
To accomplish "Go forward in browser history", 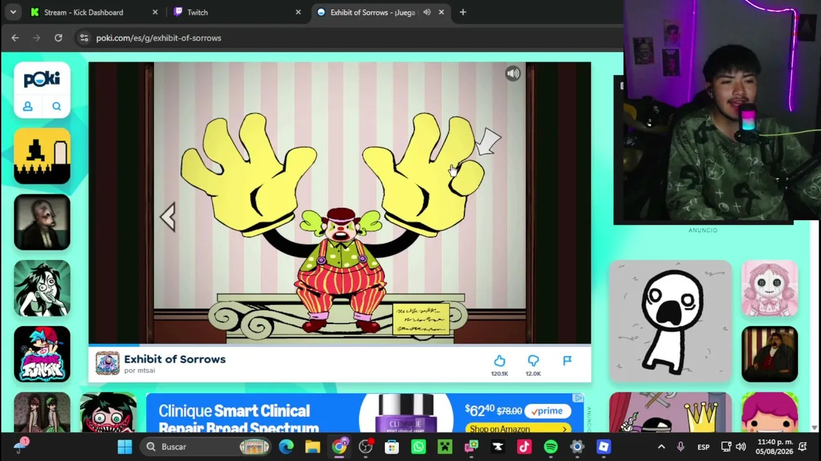I will 37,38.
